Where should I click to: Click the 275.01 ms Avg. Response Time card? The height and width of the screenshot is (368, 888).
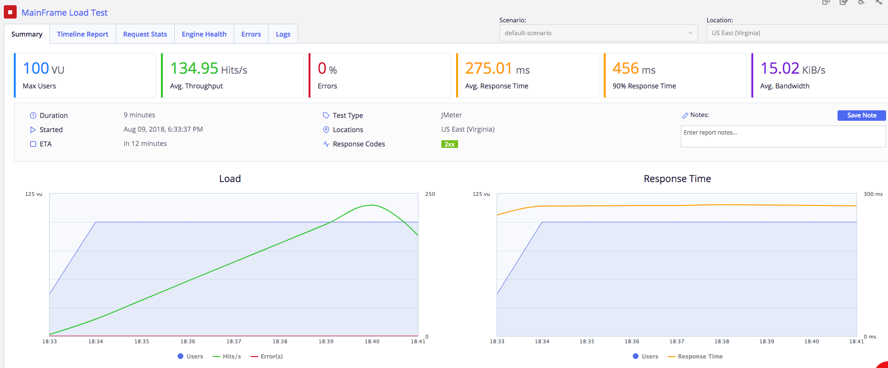[x=528, y=75]
